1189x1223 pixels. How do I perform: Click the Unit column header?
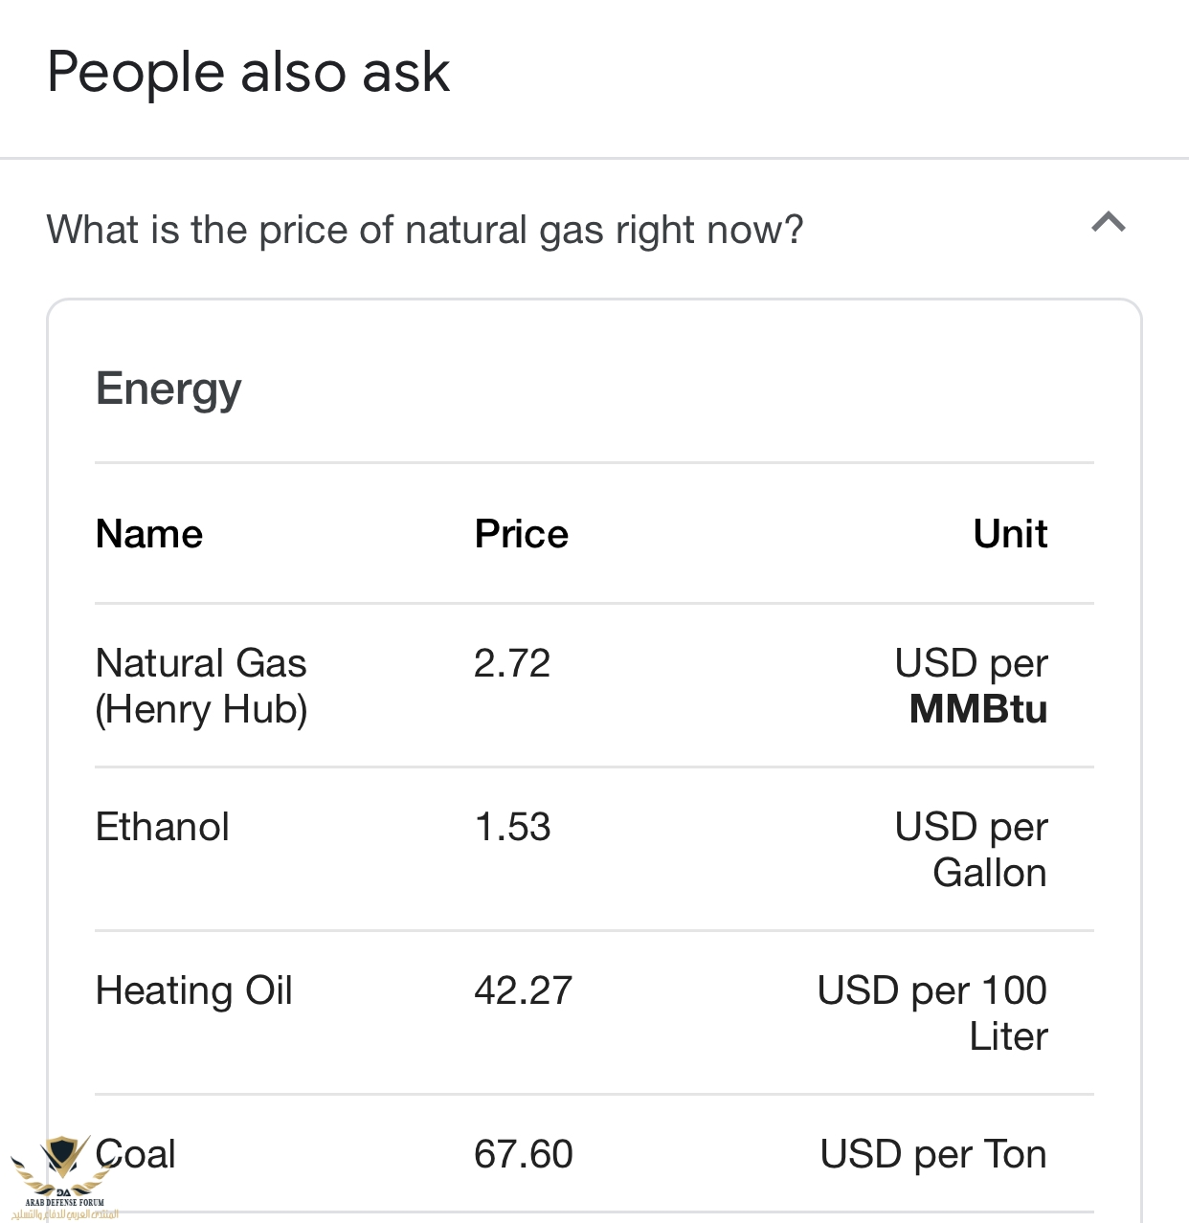1010,534
